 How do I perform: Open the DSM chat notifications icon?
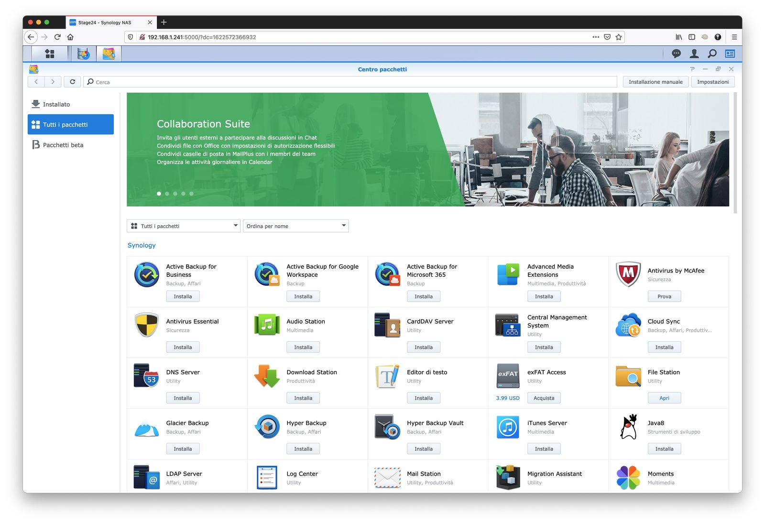click(x=676, y=54)
